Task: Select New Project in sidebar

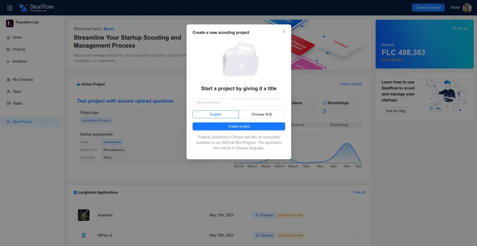Action: (31, 122)
